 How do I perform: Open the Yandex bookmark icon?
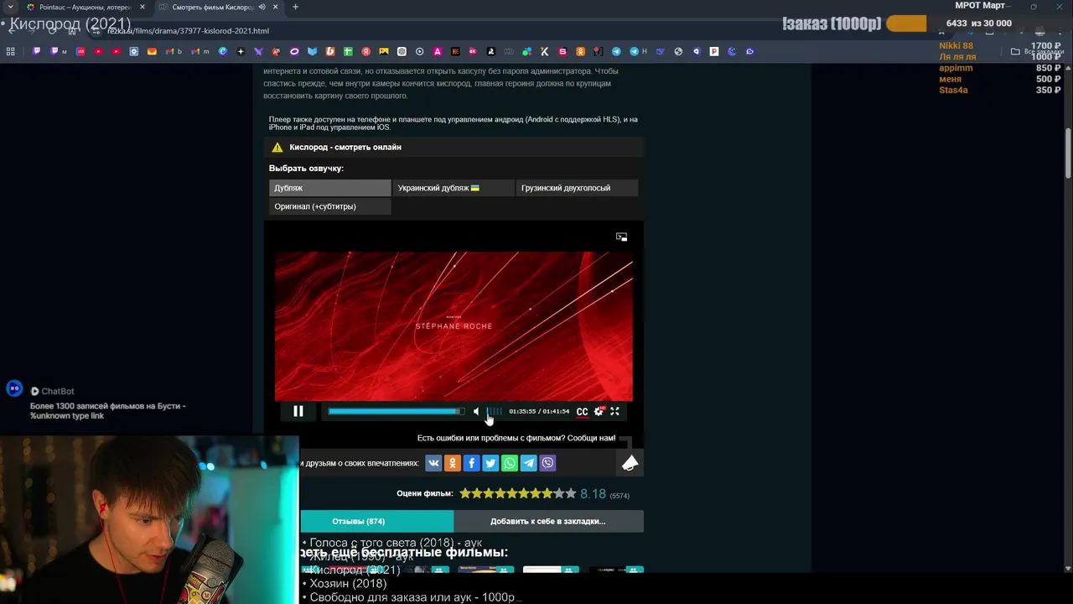click(x=365, y=51)
